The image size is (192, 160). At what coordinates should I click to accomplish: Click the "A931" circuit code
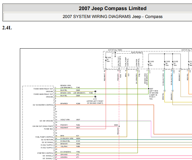pos(78,127)
